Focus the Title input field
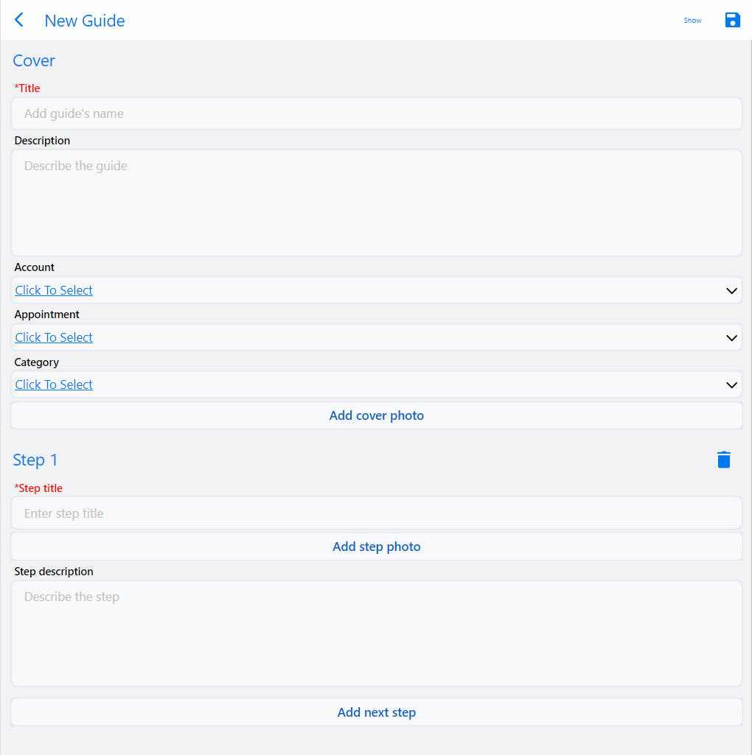Image resolution: width=752 pixels, height=755 pixels. point(377,113)
